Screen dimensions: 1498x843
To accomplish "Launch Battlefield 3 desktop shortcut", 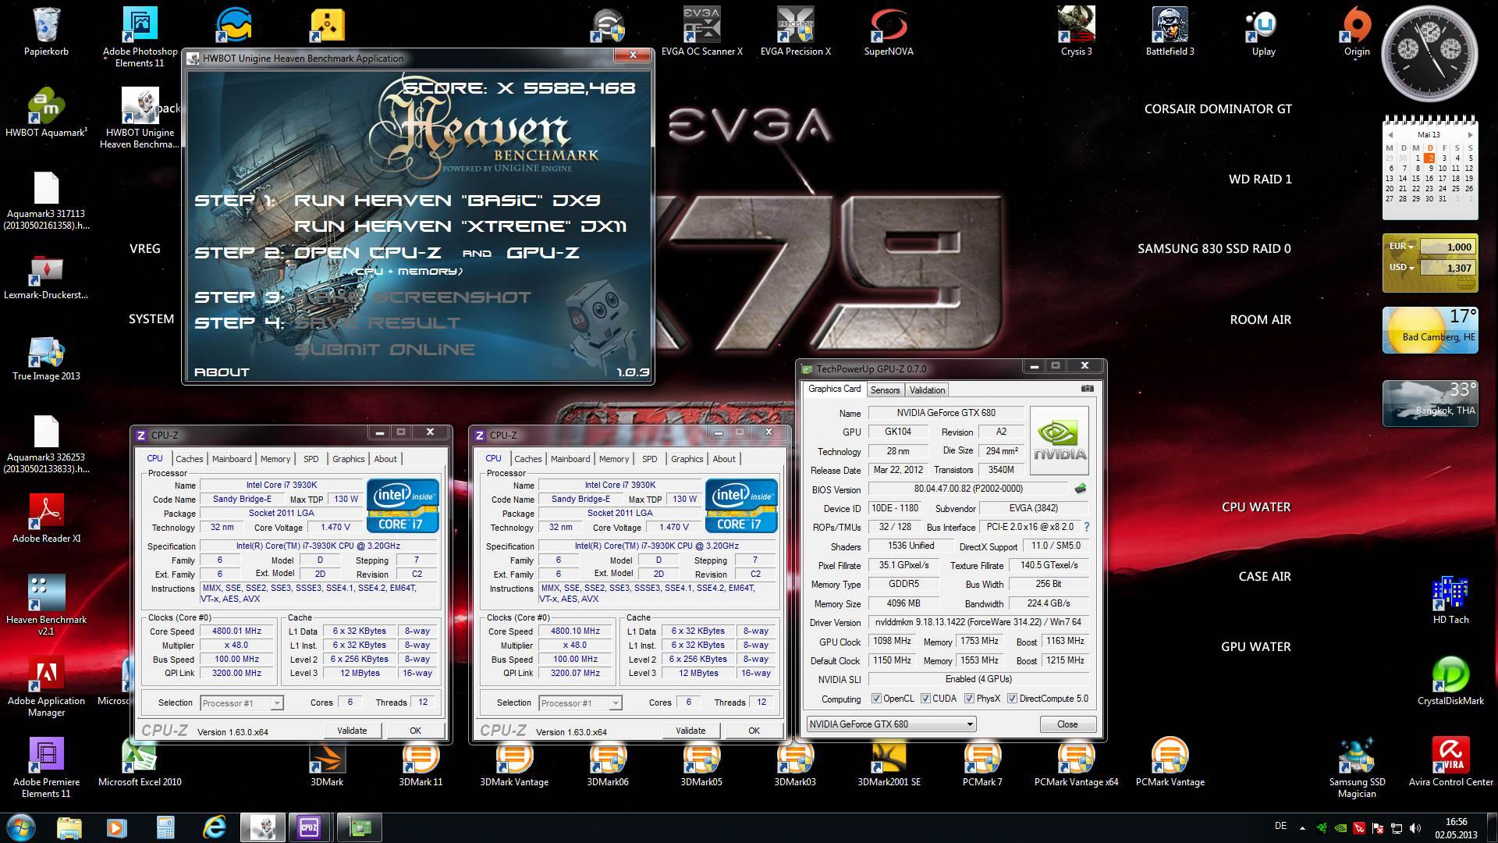I will (x=1170, y=31).
